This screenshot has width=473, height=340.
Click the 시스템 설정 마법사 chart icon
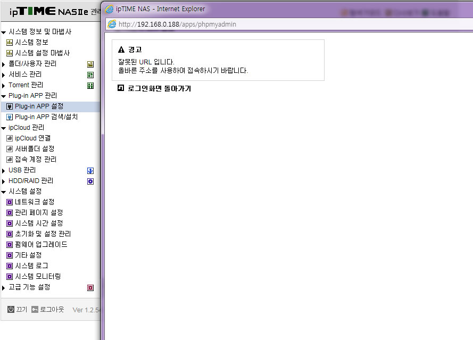(x=10, y=53)
